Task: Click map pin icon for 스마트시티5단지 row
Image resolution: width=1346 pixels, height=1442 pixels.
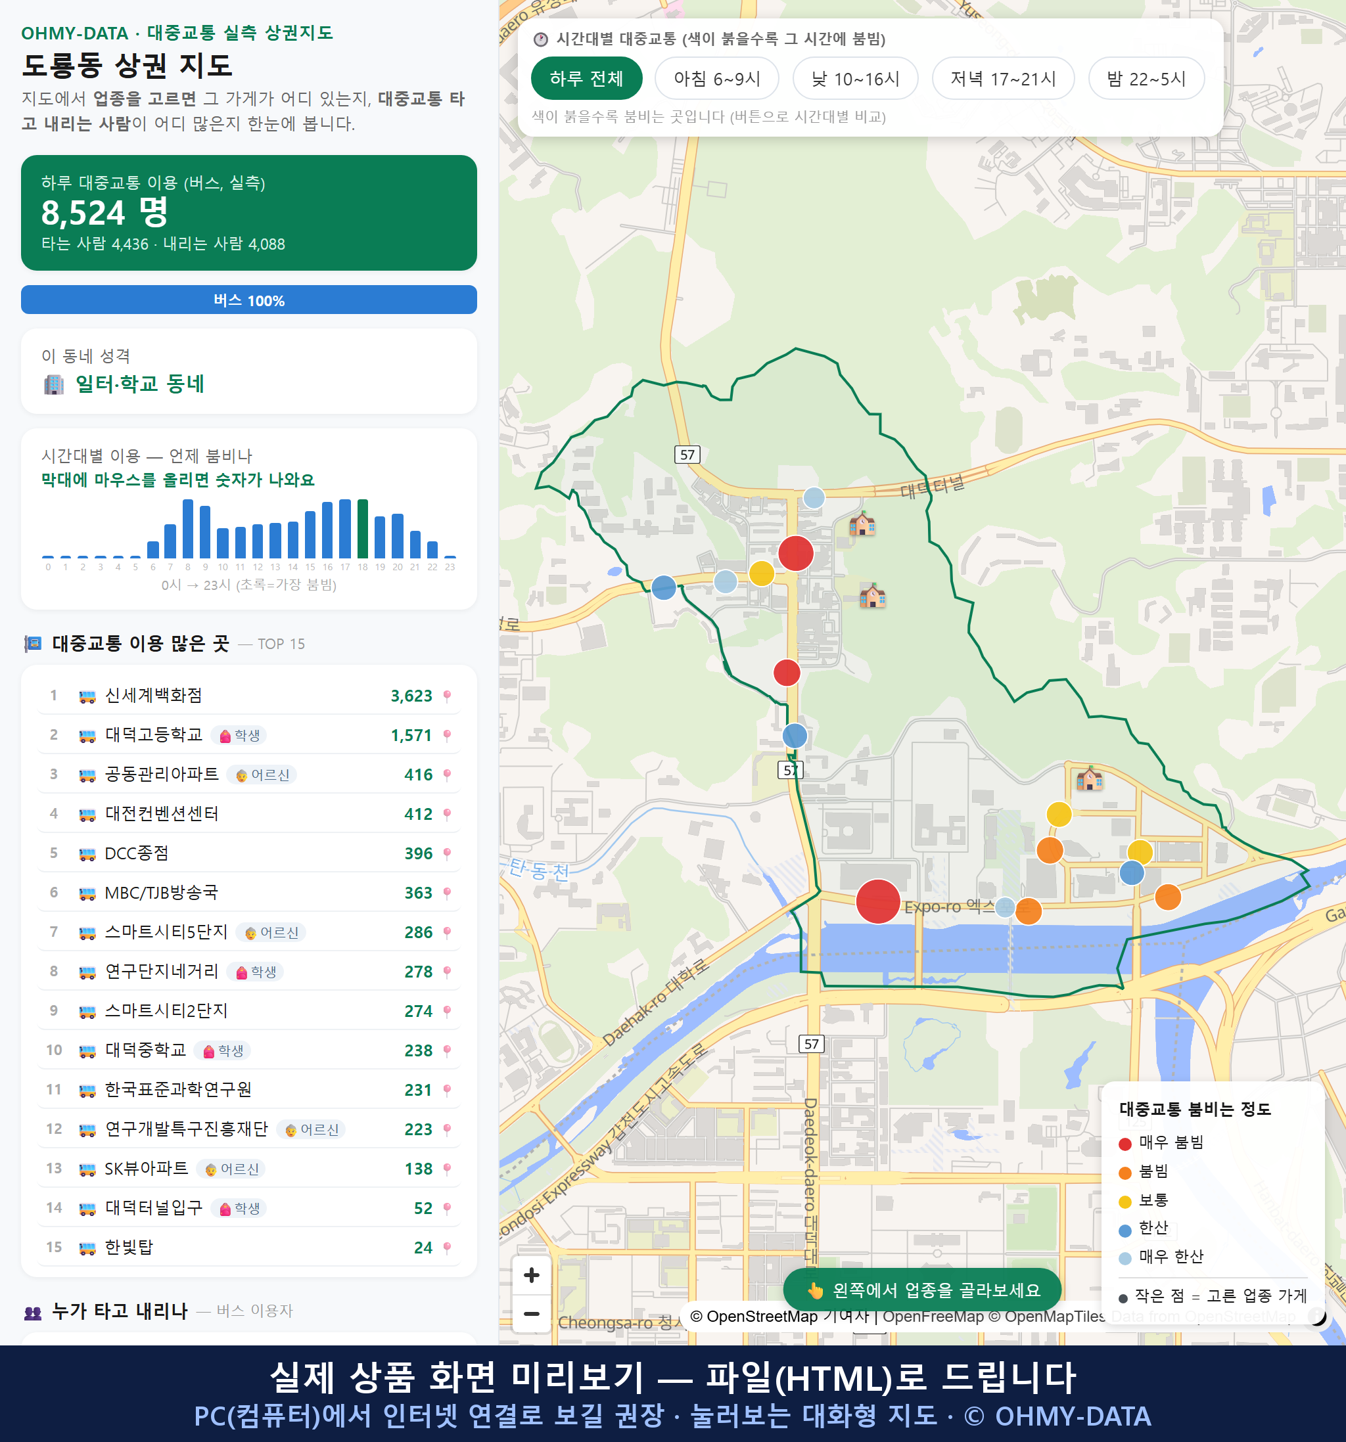Action: point(447,932)
